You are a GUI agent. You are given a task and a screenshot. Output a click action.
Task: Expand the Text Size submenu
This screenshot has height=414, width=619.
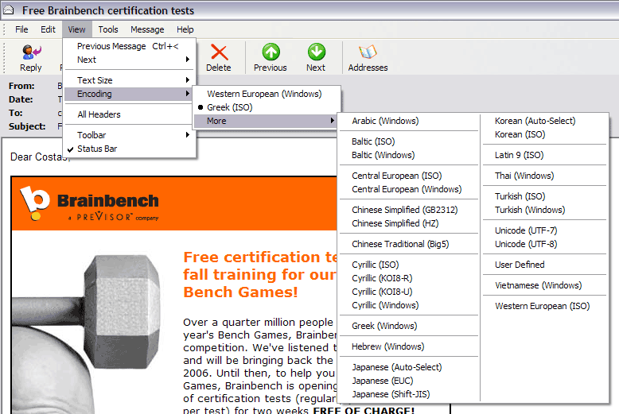pos(129,80)
